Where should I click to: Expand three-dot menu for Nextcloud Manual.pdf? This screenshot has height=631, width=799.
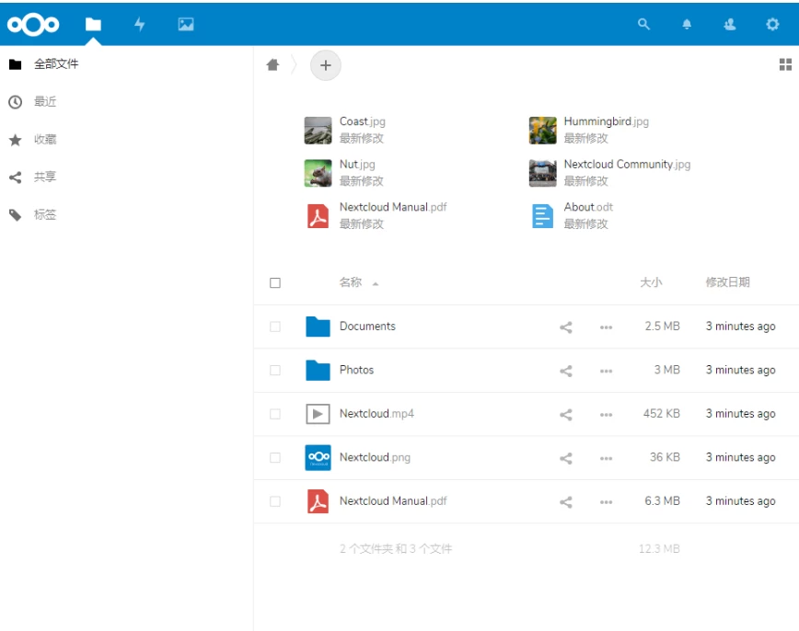tap(606, 502)
